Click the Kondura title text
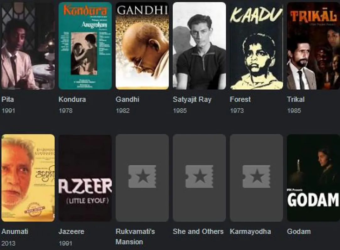Viewport: 340px width, 250px height. point(72,99)
